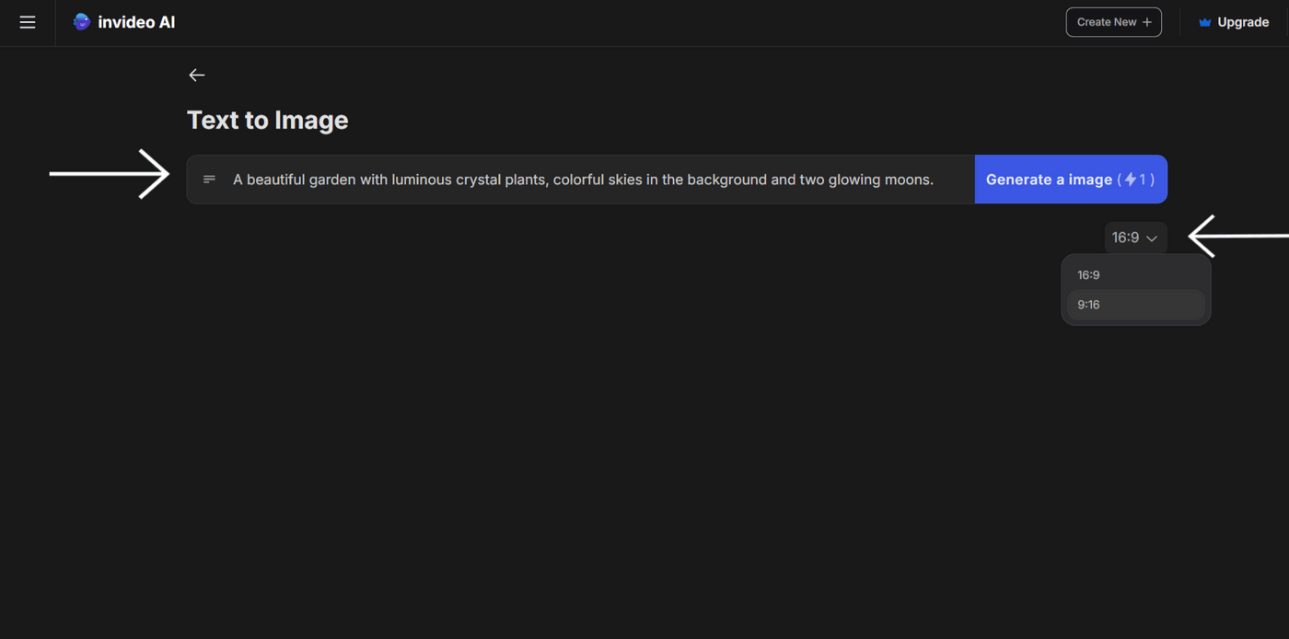Click the invideo AI wordmark
This screenshot has width=1289, height=639.
point(136,22)
